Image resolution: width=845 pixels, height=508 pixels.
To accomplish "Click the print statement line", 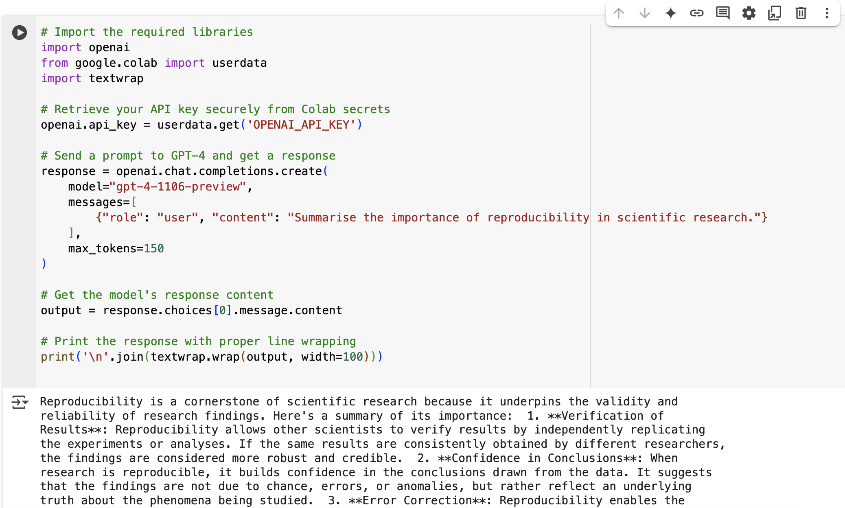I will point(212,357).
